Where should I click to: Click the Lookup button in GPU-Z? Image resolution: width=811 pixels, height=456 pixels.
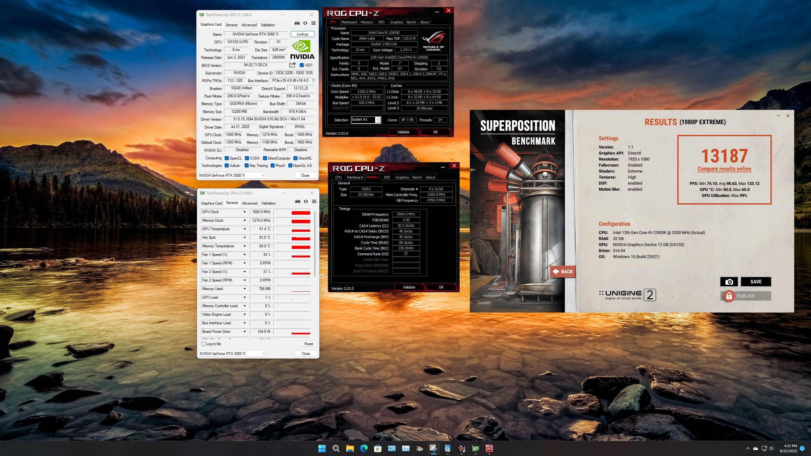[x=302, y=34]
